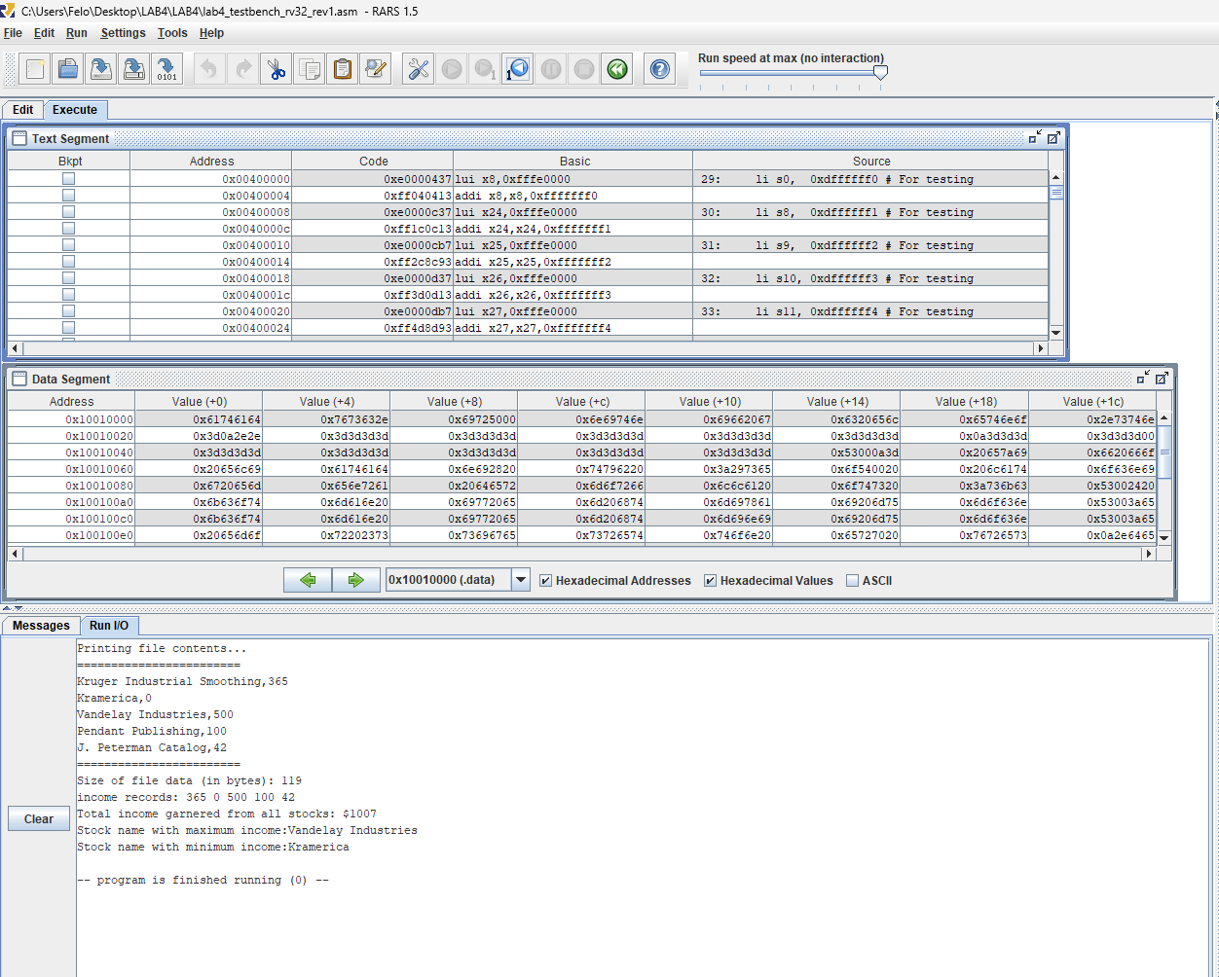Select code cell 0xe0000437
The height and width of the screenshot is (977, 1219).
pyautogui.click(x=373, y=179)
